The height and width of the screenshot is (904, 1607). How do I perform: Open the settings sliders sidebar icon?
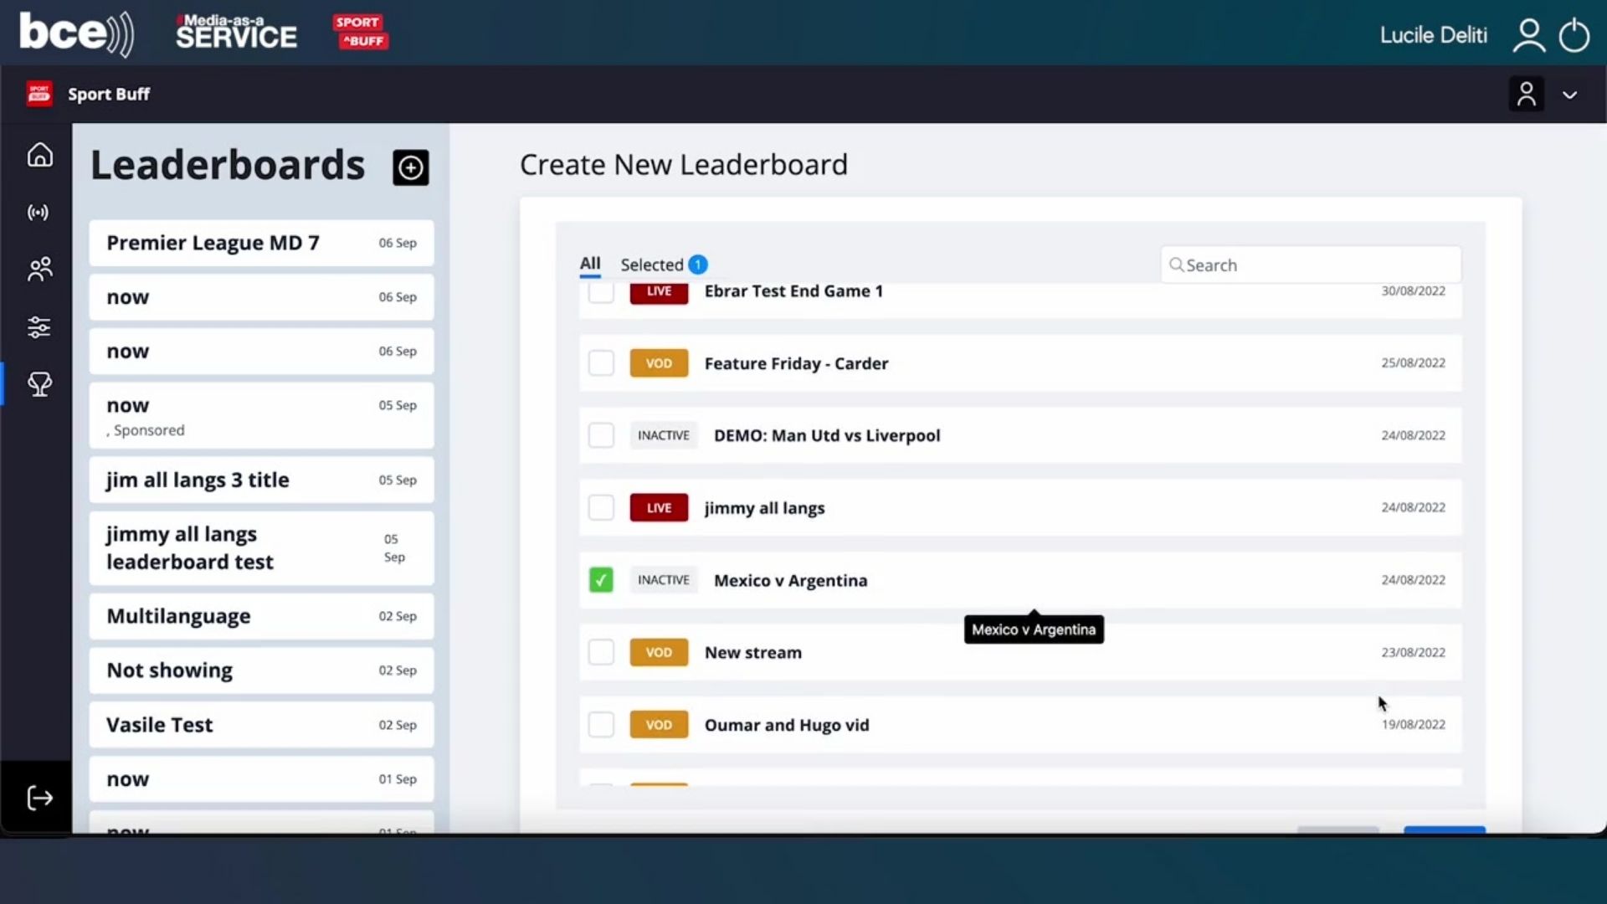pyautogui.click(x=39, y=327)
